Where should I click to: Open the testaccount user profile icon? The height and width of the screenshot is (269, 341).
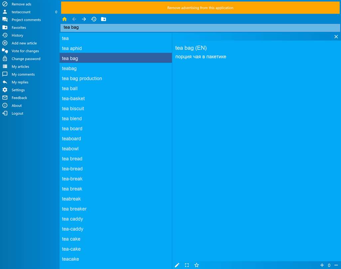tap(5, 12)
